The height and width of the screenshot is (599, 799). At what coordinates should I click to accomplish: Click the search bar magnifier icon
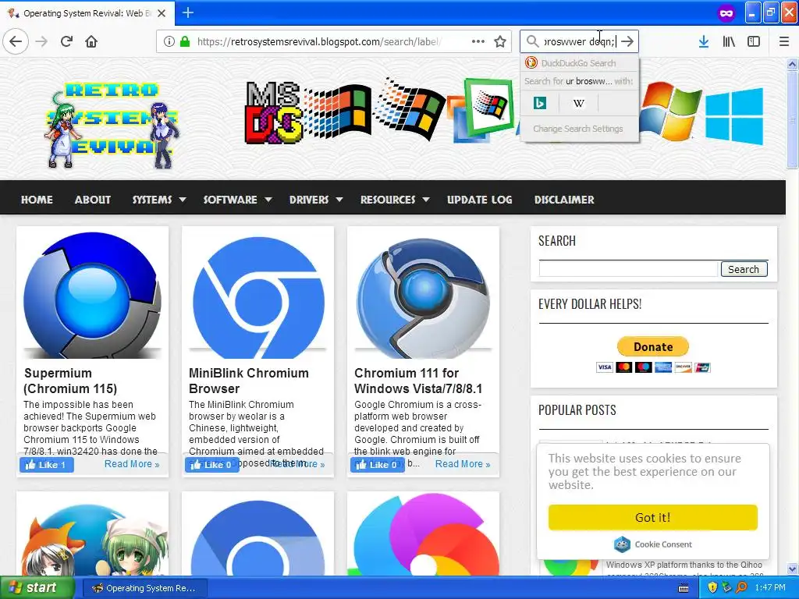coord(532,41)
